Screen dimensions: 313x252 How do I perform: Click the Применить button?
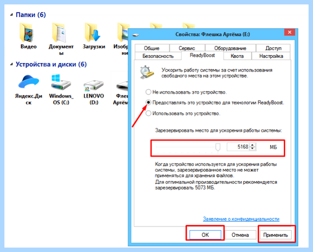[275, 235]
